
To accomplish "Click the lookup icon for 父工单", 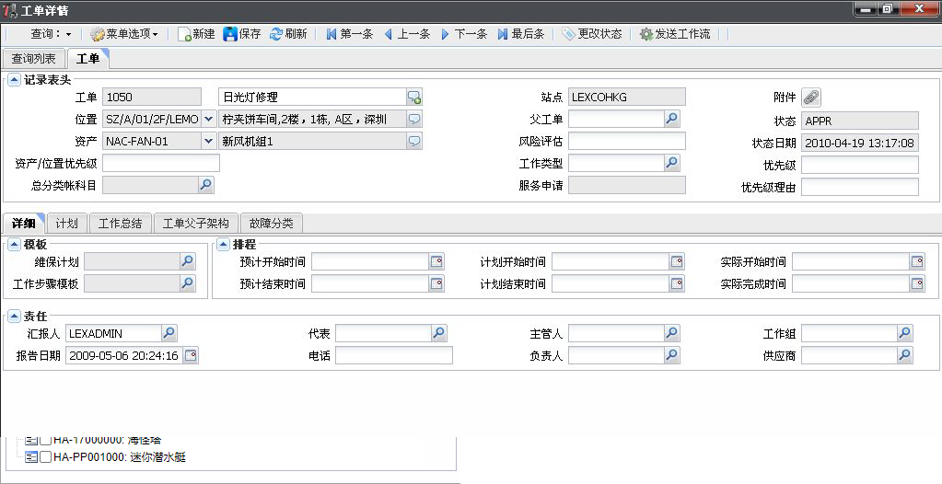I will 671,119.
